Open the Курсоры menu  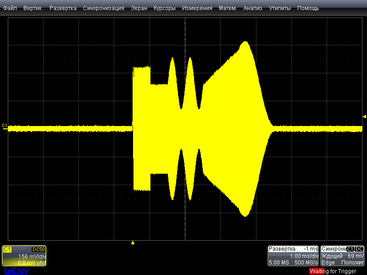coord(165,8)
